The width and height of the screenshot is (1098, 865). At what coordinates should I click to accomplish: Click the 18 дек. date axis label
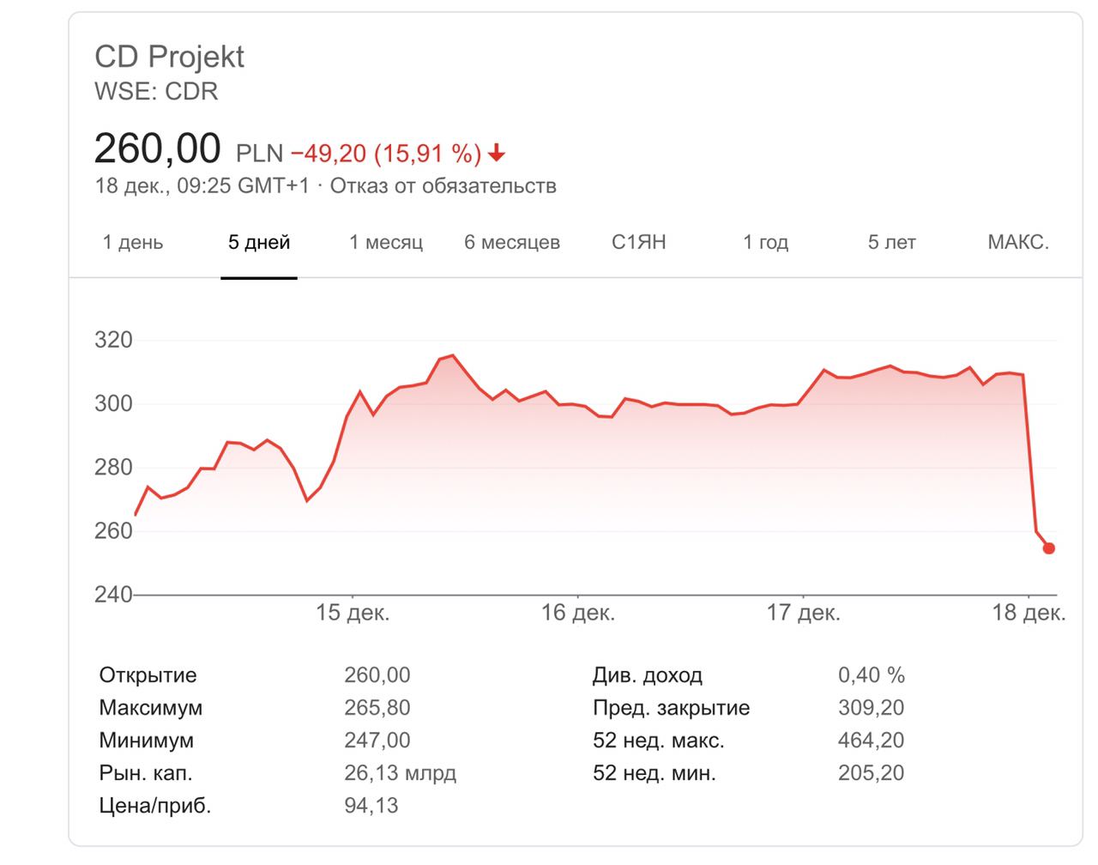pos(1029,613)
